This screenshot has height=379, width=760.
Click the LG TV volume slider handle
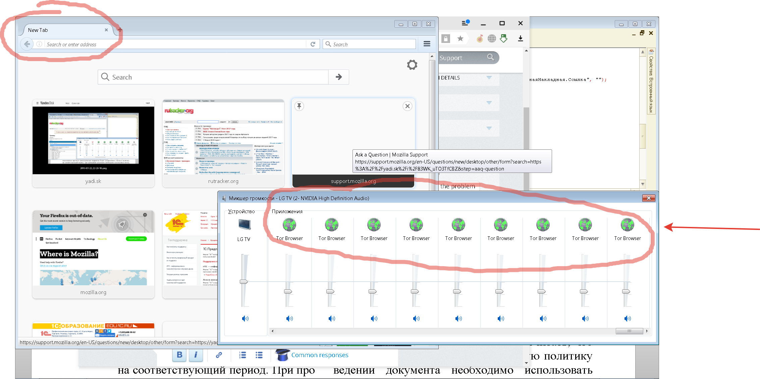[x=244, y=281]
